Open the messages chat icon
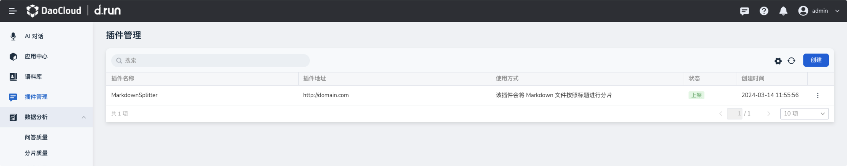Viewport: 847px width, 166px height. point(745,11)
